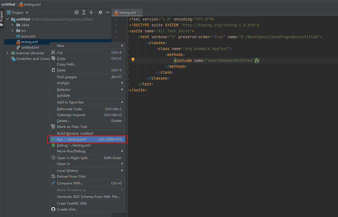Open the Analyze submenu
338x217 pixels.
pyautogui.click(x=88, y=83)
